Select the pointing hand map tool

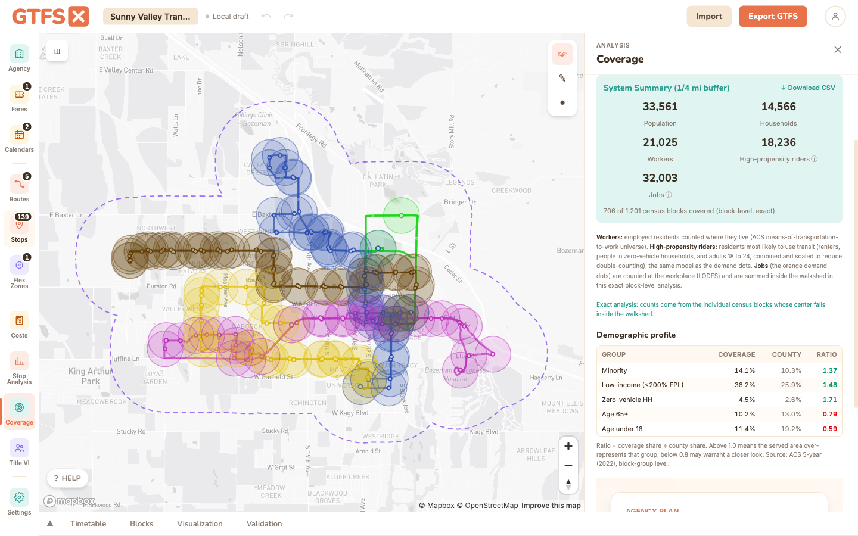coord(562,54)
